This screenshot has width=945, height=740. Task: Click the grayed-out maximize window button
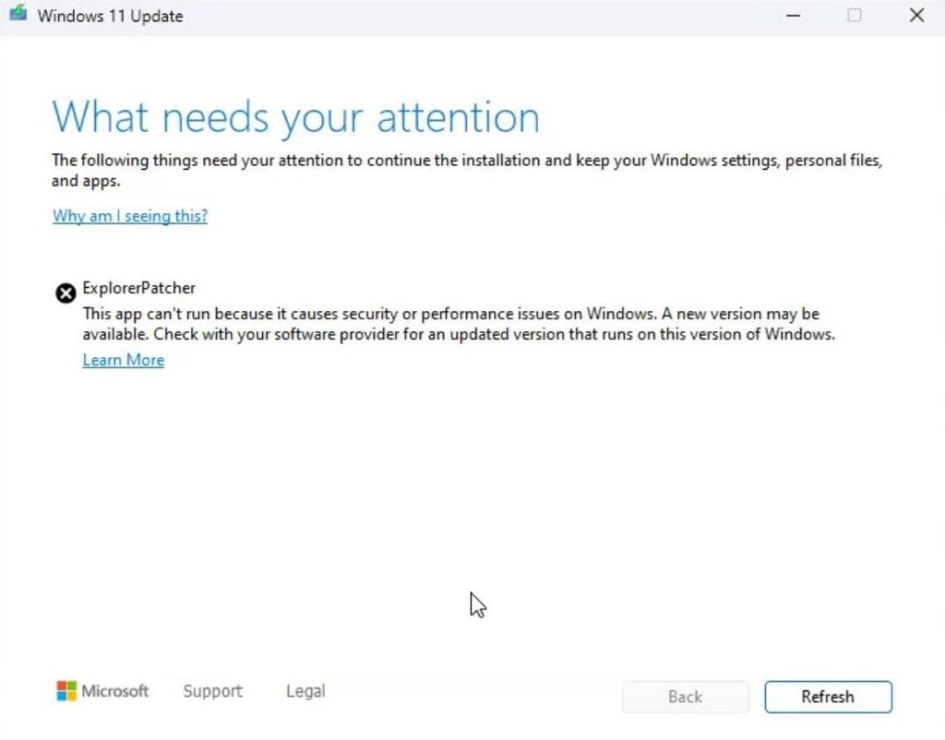tap(855, 16)
